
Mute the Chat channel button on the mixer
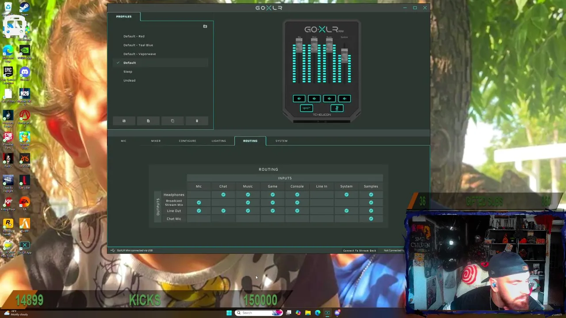click(314, 98)
